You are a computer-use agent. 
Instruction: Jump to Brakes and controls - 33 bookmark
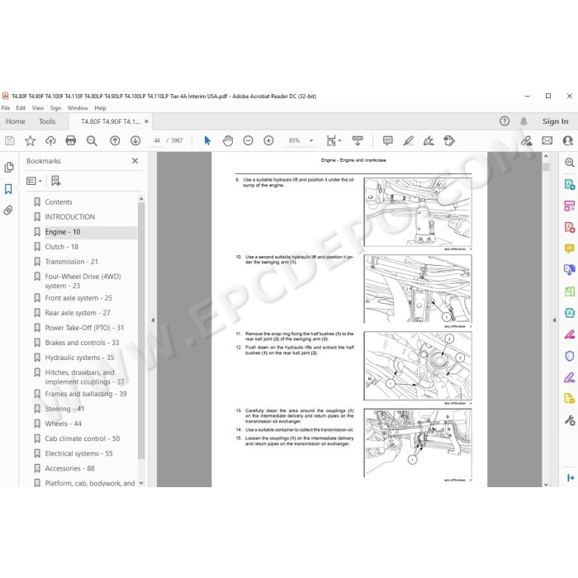(82, 343)
